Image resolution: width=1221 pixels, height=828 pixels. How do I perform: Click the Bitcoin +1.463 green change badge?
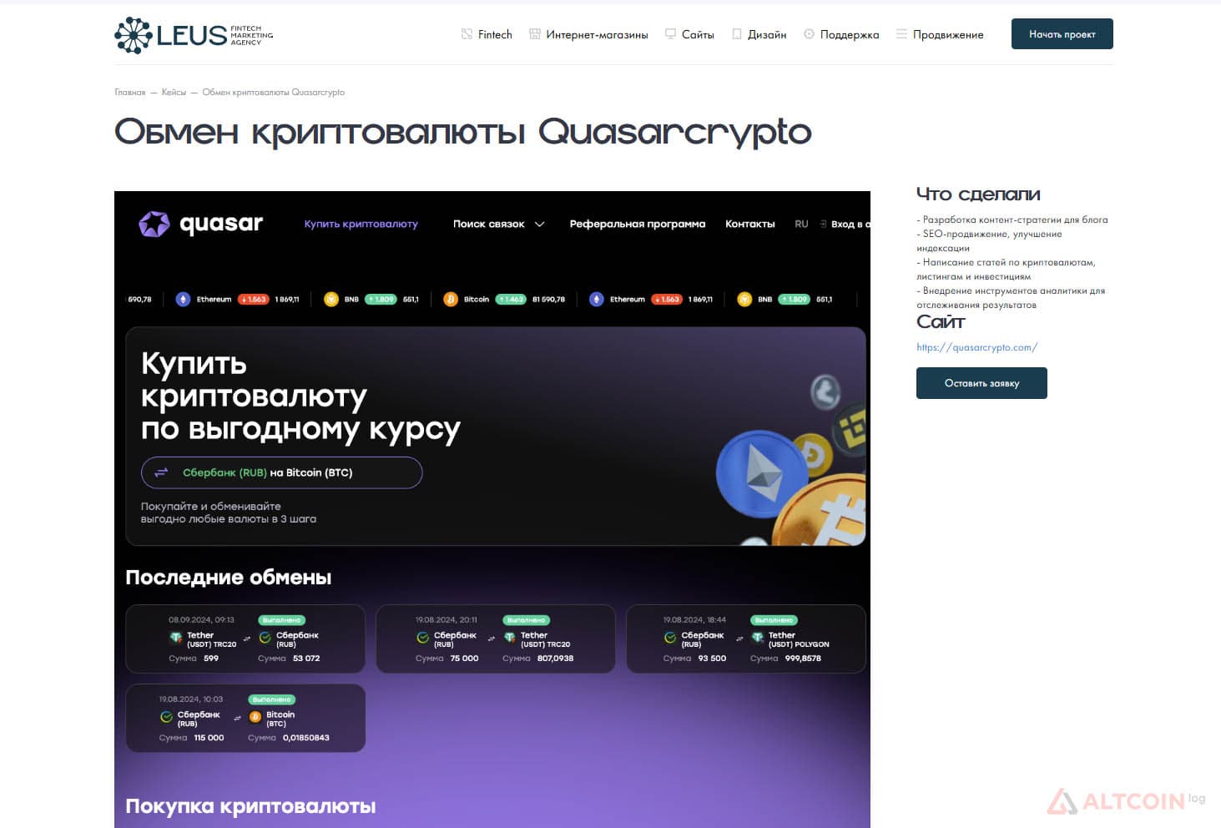coord(511,299)
